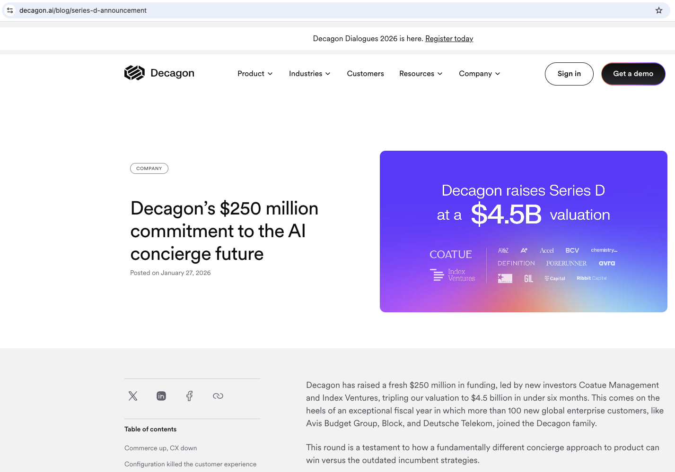The image size is (675, 472).
Task: Follow the Register today link
Action: [x=449, y=39]
